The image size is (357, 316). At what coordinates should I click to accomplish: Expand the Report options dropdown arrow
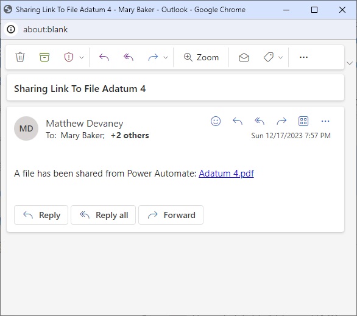click(82, 57)
